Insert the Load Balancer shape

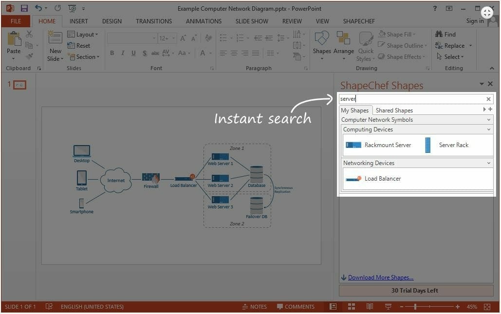[353, 179]
